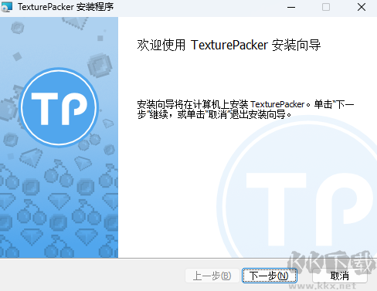Screen dimensions: 377x291
Task: Click the round TP logo in banner
Action: point(59,107)
